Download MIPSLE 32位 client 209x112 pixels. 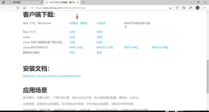coord(105,47)
